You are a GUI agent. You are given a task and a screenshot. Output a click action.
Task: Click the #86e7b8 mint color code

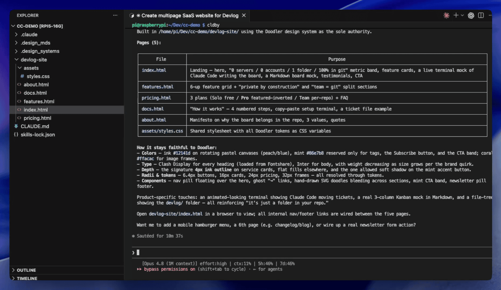pyautogui.click(x=315, y=153)
